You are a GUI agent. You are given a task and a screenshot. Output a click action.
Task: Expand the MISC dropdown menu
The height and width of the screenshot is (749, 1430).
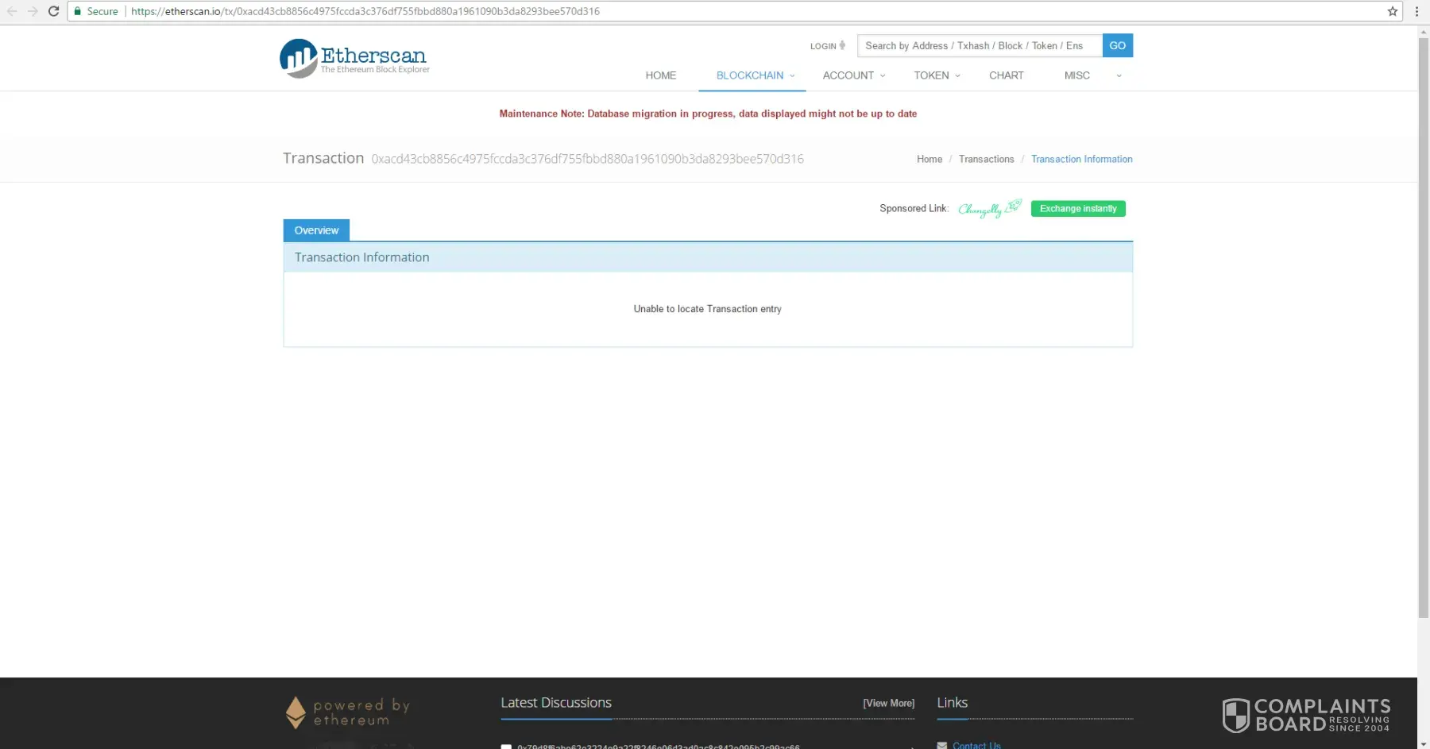(x=1092, y=75)
